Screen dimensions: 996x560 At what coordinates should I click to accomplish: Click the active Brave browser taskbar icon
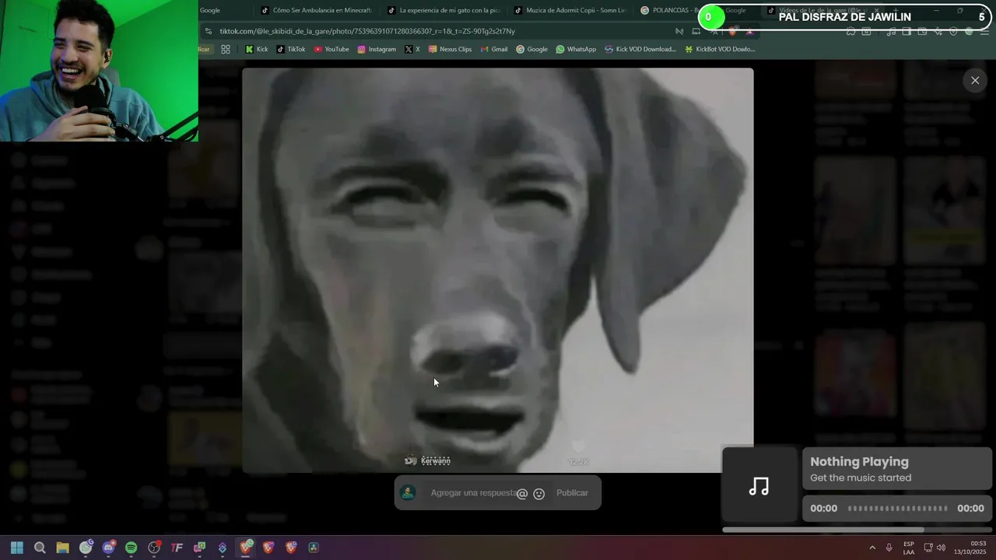click(246, 548)
